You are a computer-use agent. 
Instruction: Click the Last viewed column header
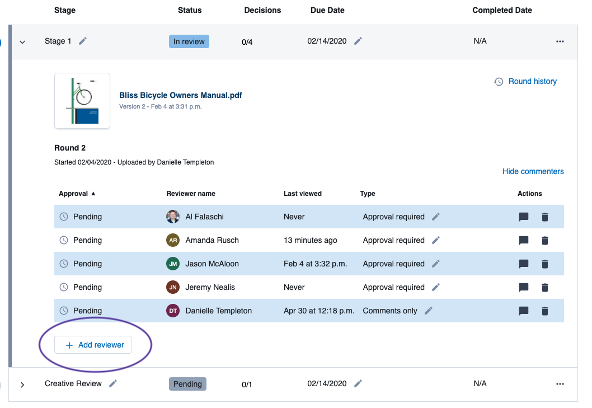tap(302, 194)
